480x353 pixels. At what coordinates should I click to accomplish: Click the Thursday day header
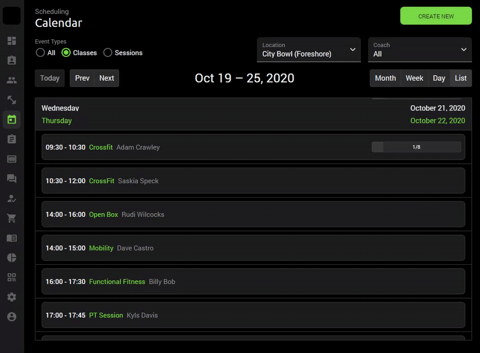(x=57, y=121)
